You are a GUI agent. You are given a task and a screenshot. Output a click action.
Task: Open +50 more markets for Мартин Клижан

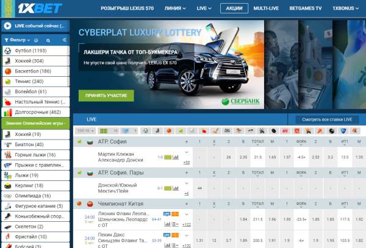click(x=186, y=163)
